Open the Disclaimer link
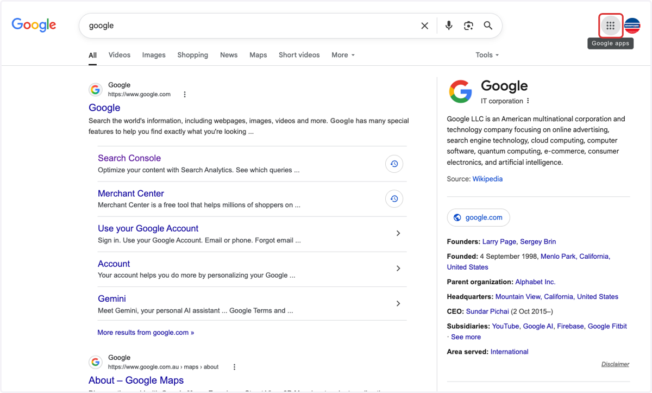 pos(615,364)
